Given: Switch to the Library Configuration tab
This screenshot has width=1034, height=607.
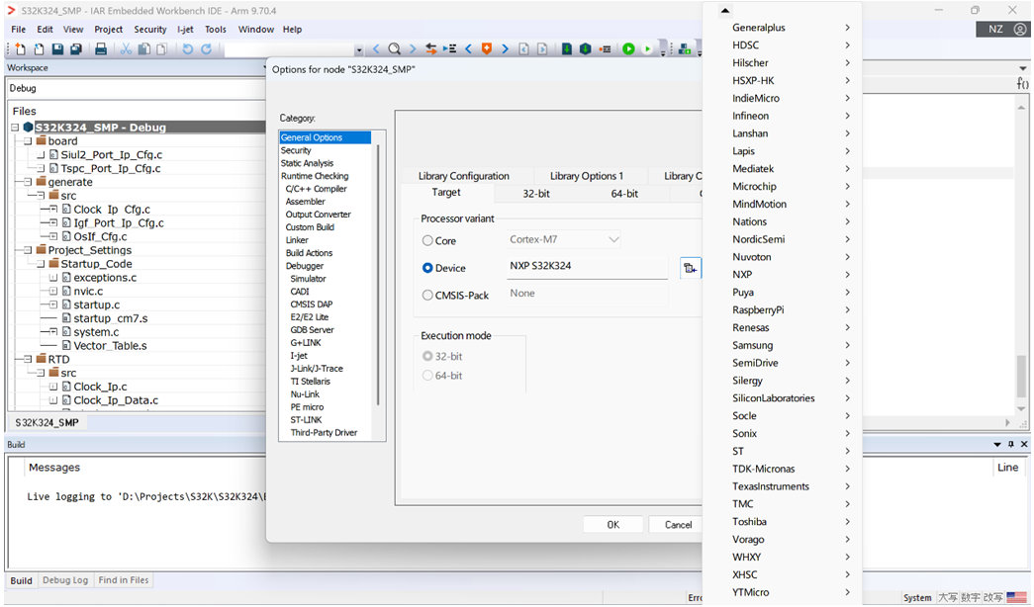Looking at the screenshot, I should coord(464,176).
